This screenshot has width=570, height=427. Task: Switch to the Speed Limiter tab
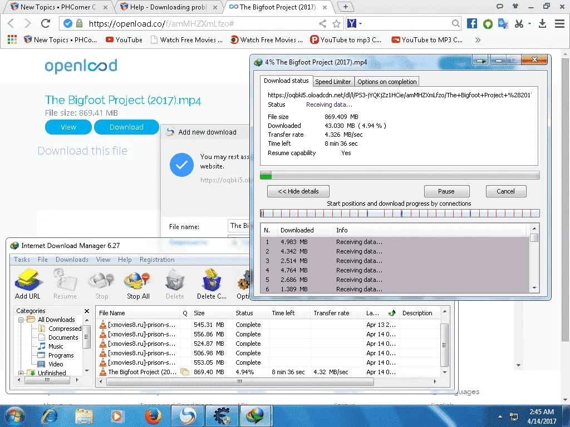(x=333, y=82)
